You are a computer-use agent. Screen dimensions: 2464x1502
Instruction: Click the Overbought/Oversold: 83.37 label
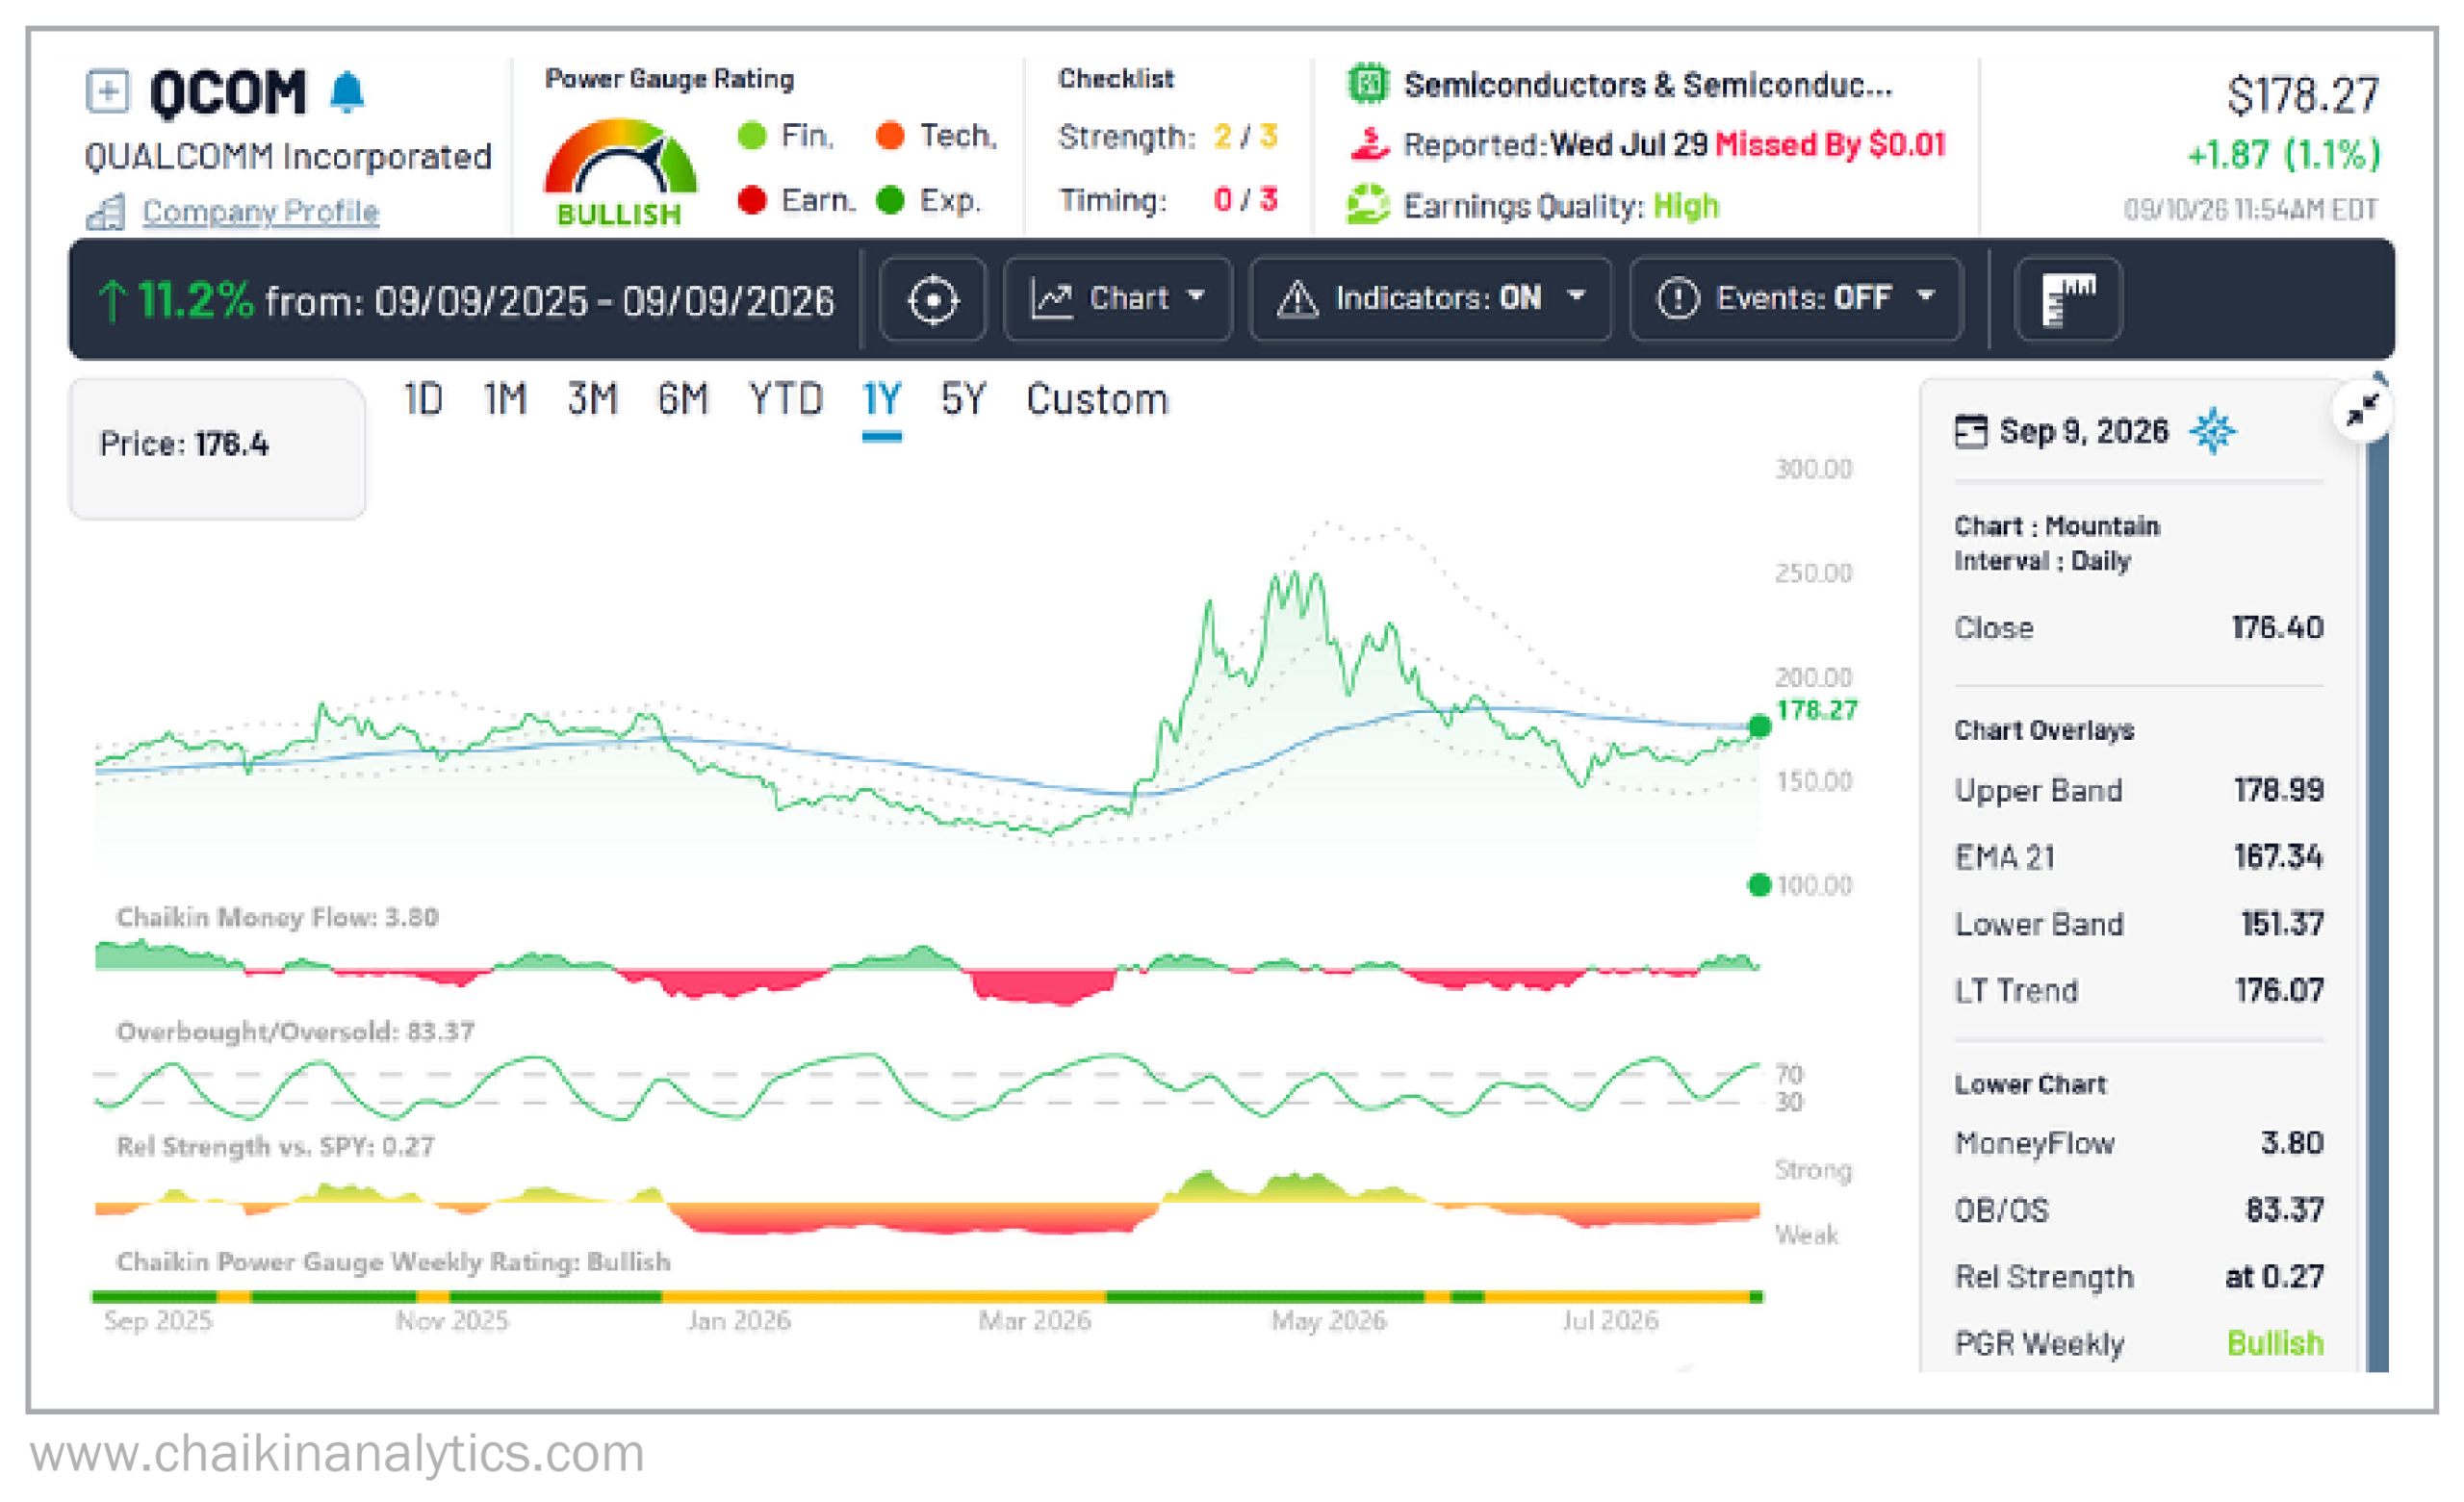point(295,1031)
